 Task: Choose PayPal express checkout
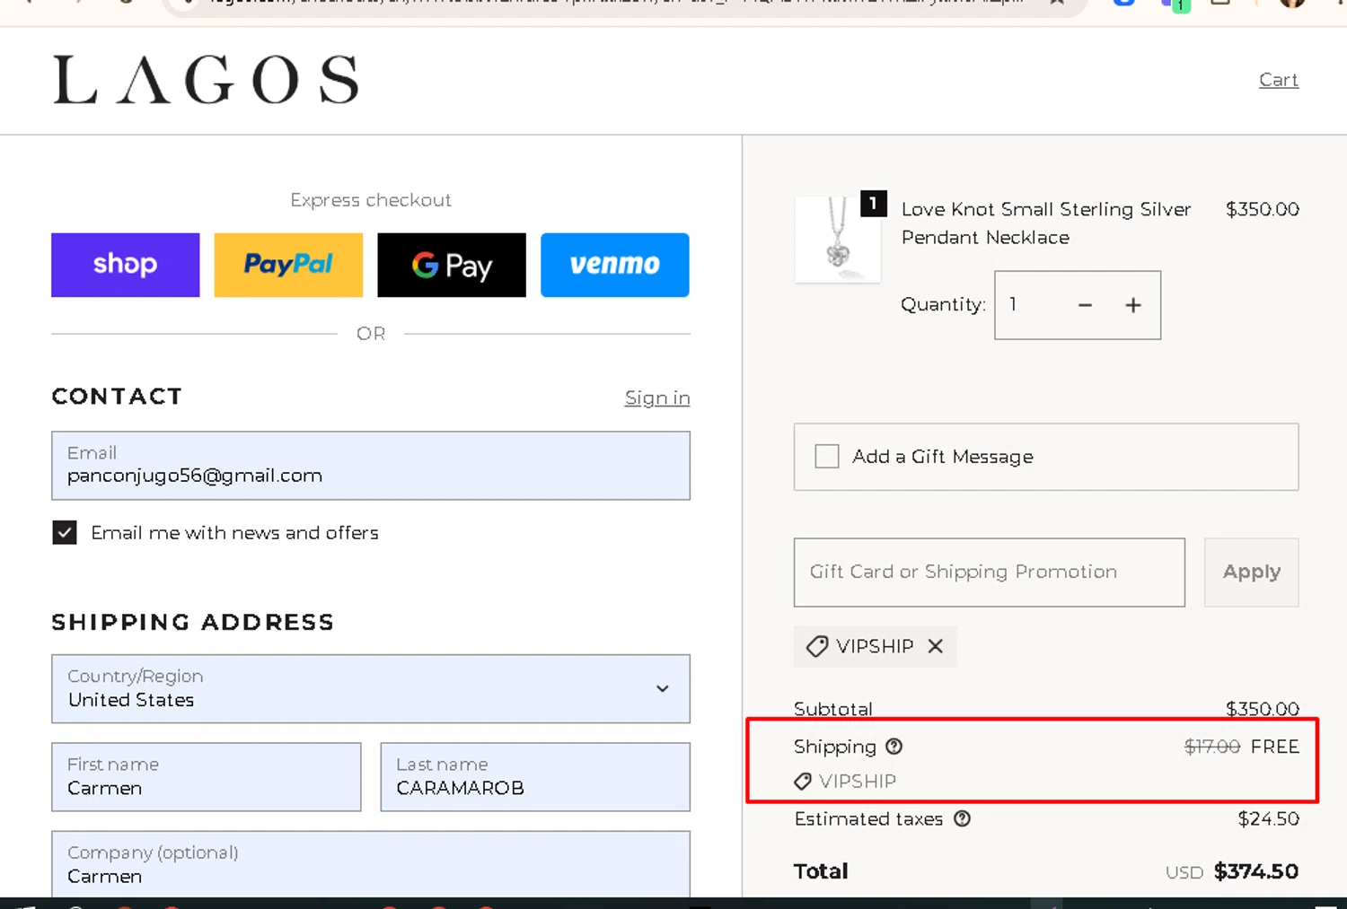pyautogui.click(x=288, y=265)
